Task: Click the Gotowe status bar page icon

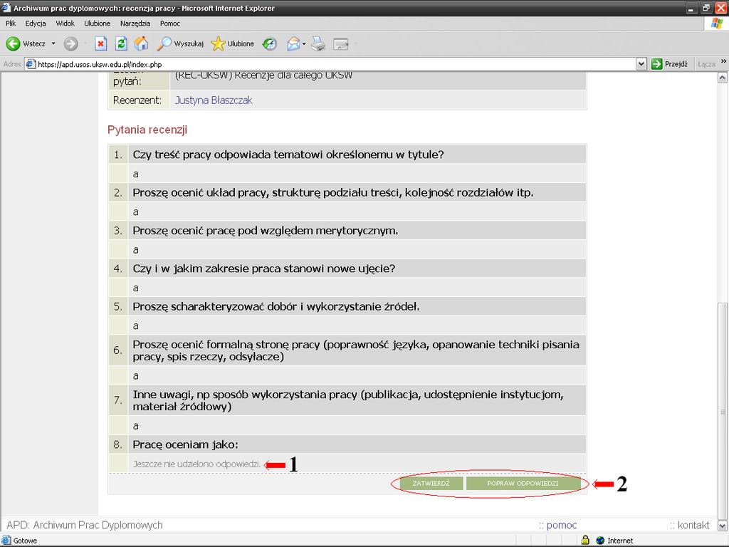Action: click(6, 541)
